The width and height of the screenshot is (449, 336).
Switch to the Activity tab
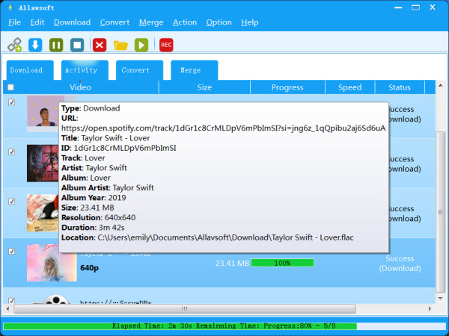pos(85,70)
